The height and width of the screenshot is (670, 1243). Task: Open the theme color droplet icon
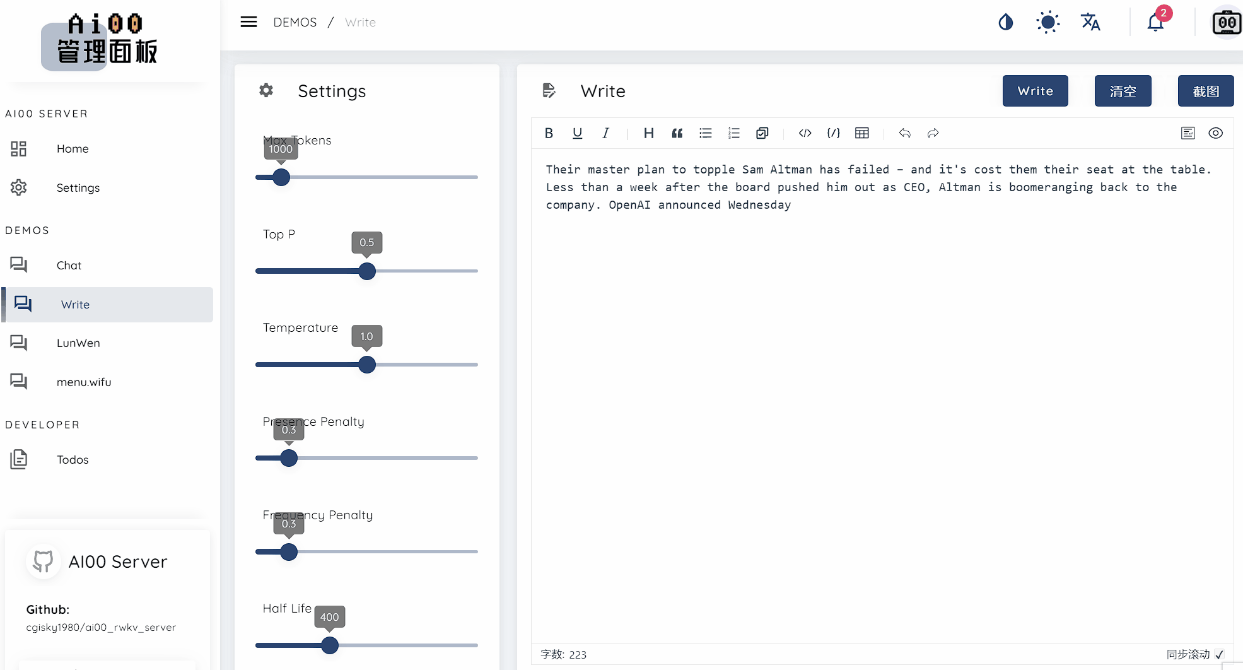pyautogui.click(x=1006, y=23)
